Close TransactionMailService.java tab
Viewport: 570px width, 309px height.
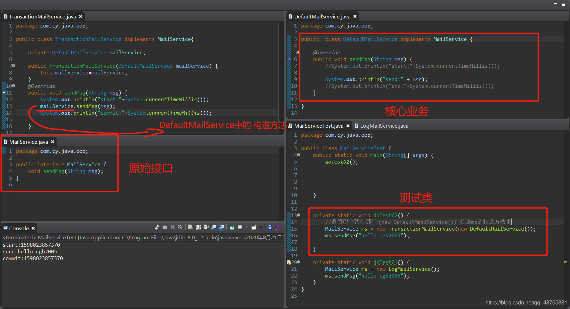[81, 16]
